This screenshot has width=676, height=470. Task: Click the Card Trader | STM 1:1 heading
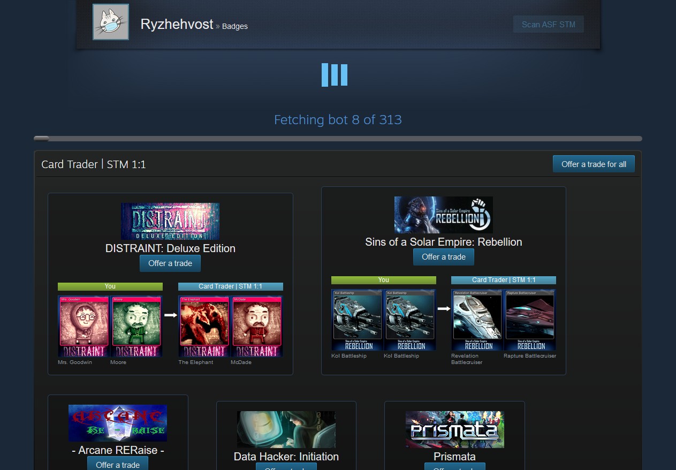click(94, 164)
